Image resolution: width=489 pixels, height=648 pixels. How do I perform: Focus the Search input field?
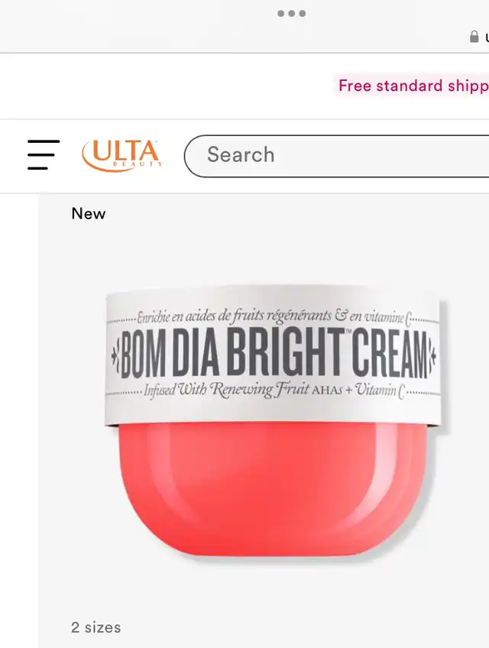[336, 156]
